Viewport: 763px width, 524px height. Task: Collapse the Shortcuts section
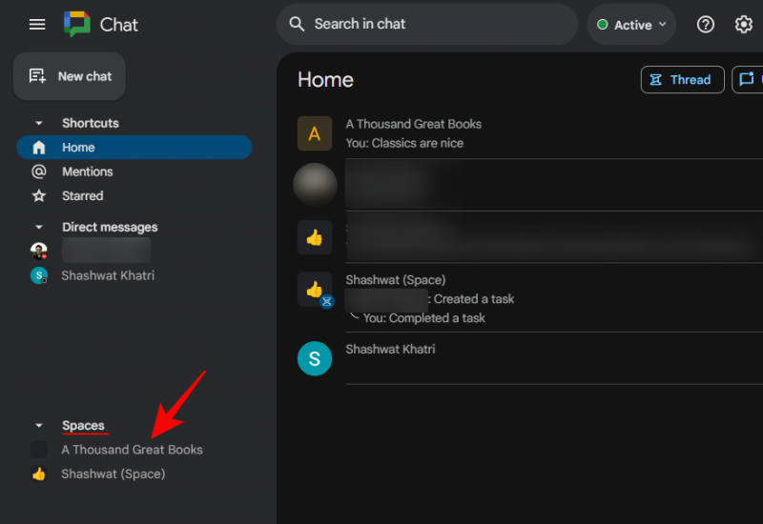(39, 123)
